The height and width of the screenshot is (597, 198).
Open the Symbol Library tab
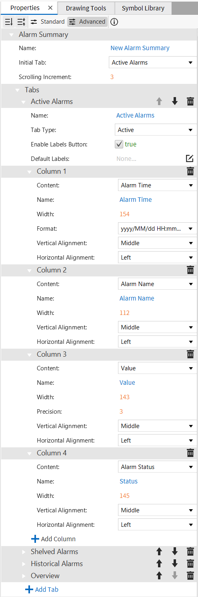coord(143,8)
